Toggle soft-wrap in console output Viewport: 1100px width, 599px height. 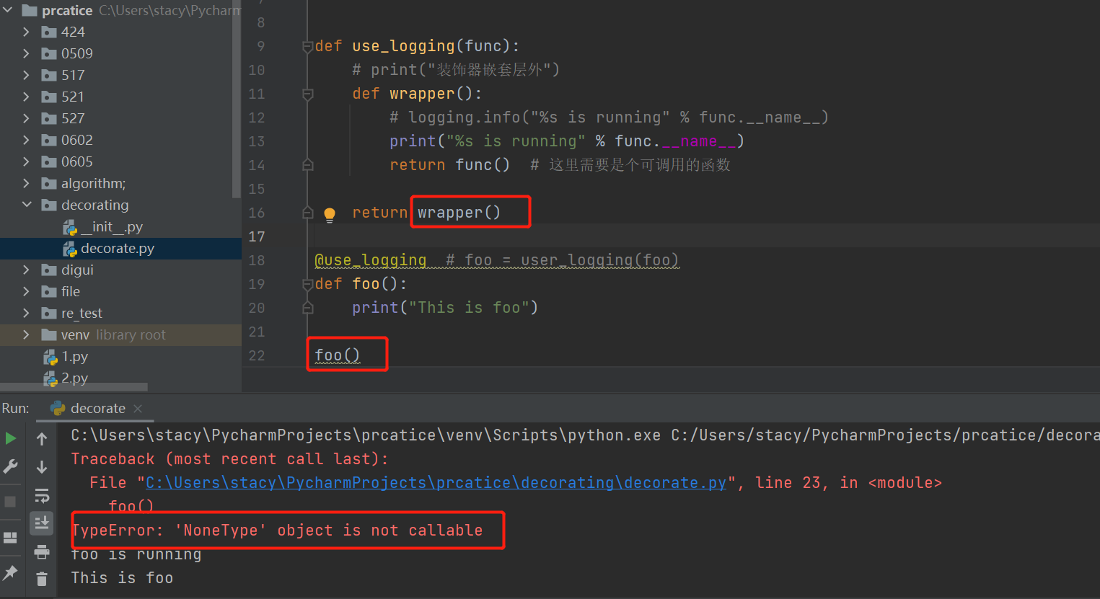[x=42, y=496]
